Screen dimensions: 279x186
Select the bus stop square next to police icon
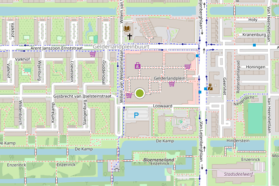(x=206, y=89)
